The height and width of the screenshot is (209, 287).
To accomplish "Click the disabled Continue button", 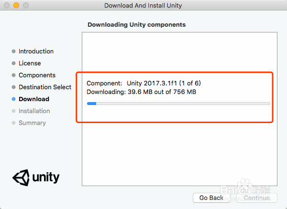I will click(x=257, y=198).
